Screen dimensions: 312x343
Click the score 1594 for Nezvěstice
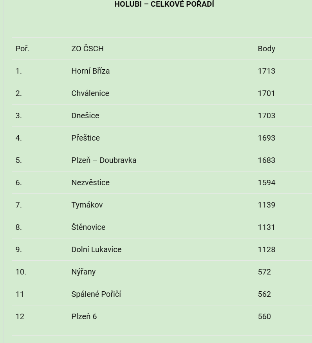pyautogui.click(x=267, y=182)
